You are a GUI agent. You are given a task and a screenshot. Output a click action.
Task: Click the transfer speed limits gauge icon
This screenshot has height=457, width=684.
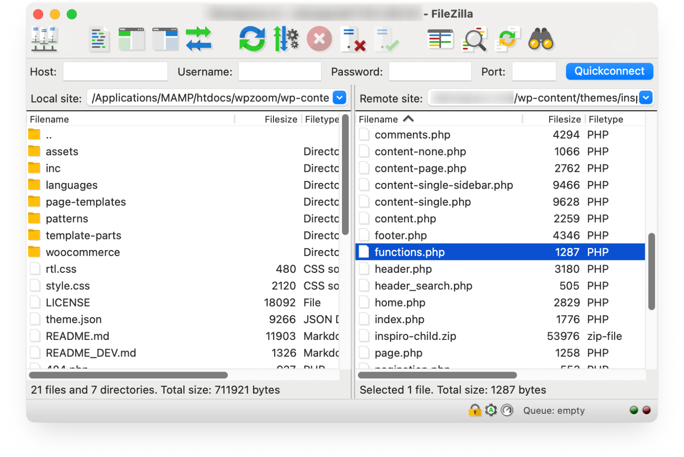click(507, 410)
